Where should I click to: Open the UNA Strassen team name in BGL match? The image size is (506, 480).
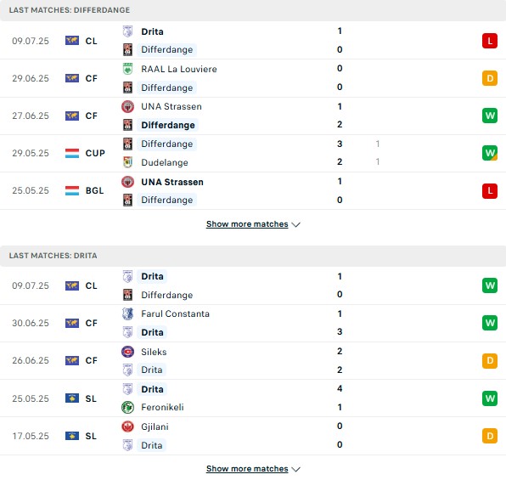click(172, 182)
